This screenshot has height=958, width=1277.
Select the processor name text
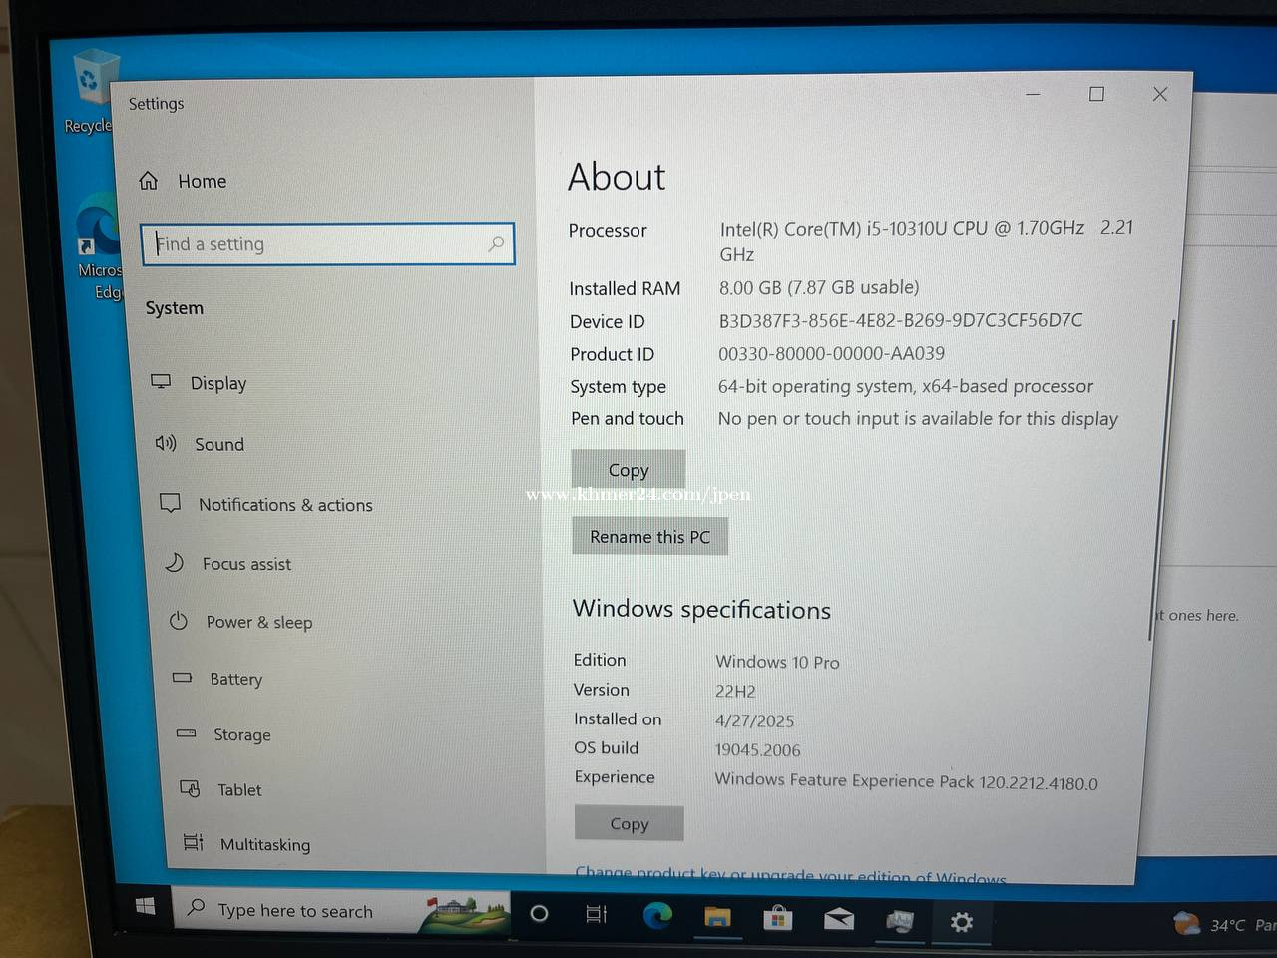[926, 240]
